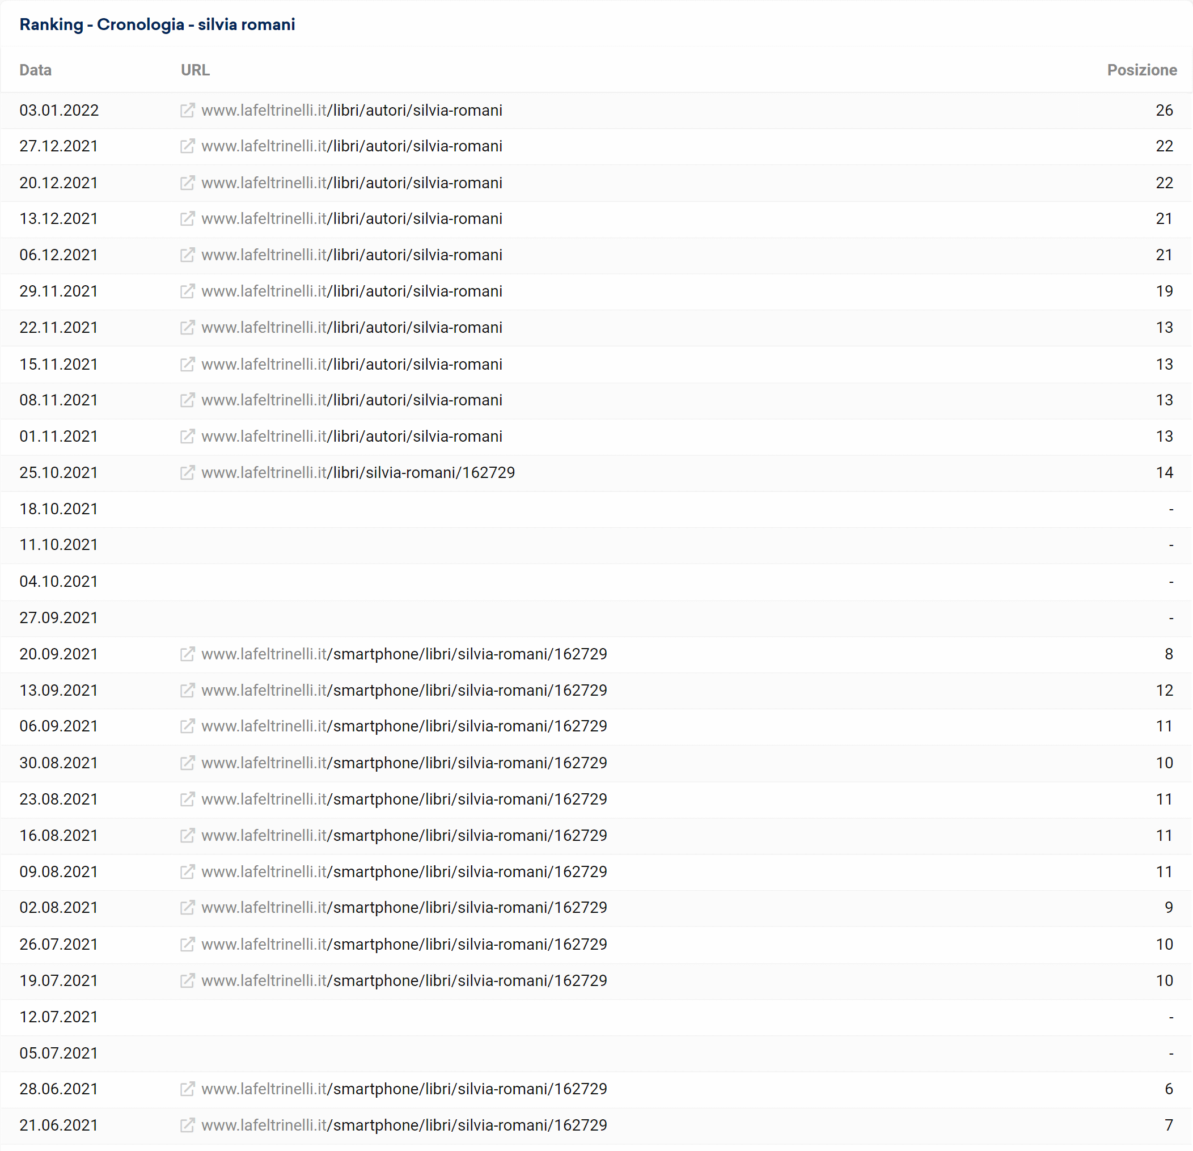
Task: Select the date 23.08.2021
Action: [x=58, y=799]
